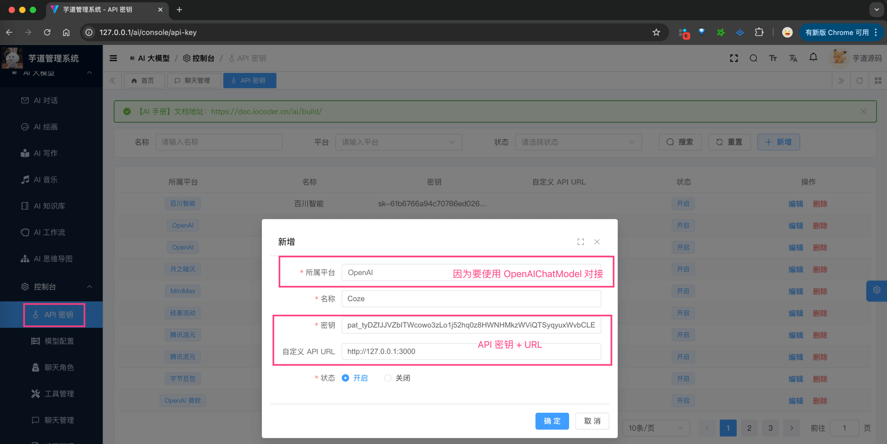
Task: Enter full screen using header expand icon
Action: pos(734,58)
